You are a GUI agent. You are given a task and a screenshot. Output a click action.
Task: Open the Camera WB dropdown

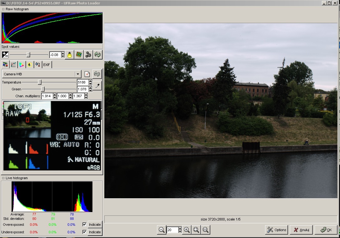78,74
